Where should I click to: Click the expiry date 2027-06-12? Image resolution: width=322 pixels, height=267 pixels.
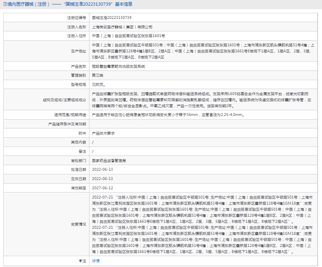tap(102, 188)
